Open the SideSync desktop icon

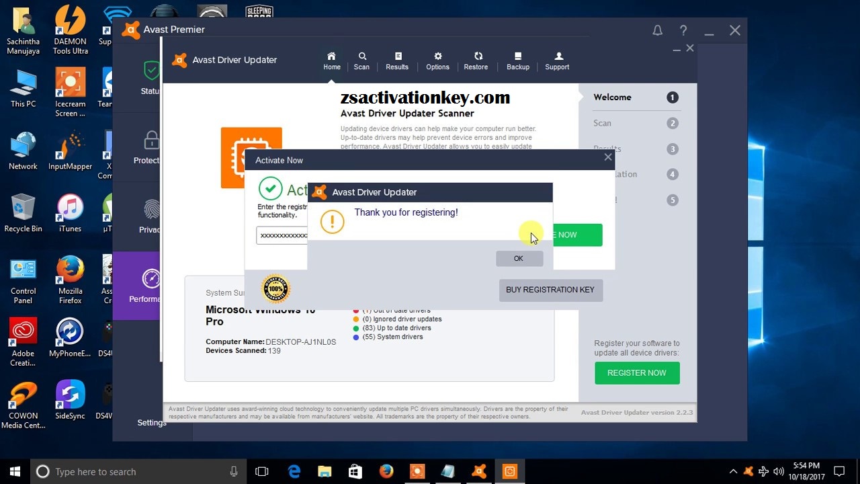click(70, 401)
